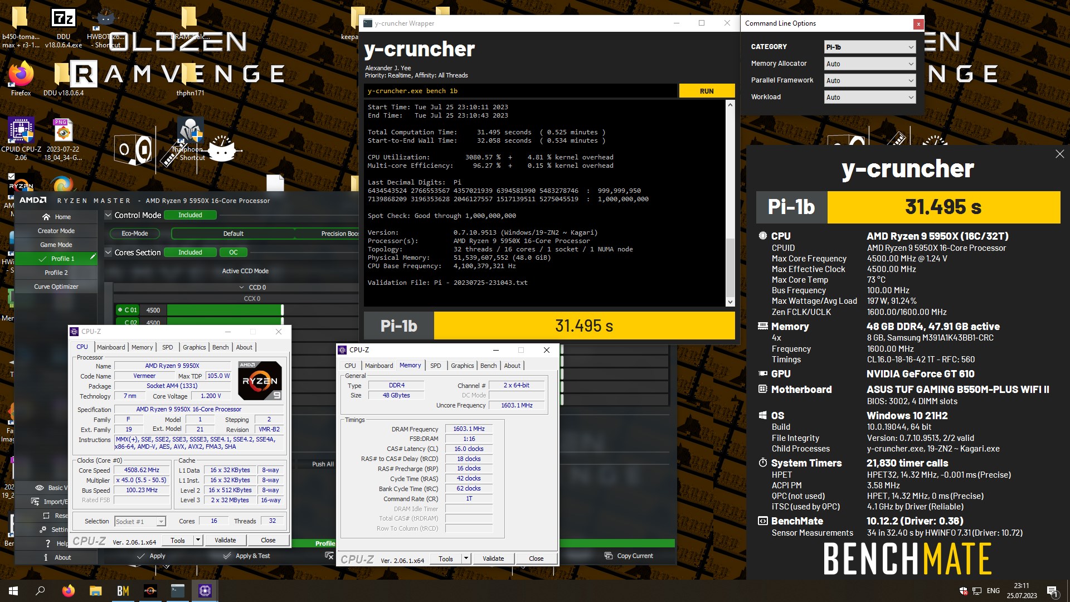
Task: Open the Socket #1 selection dropdown in CPU-Z
Action: (x=140, y=522)
